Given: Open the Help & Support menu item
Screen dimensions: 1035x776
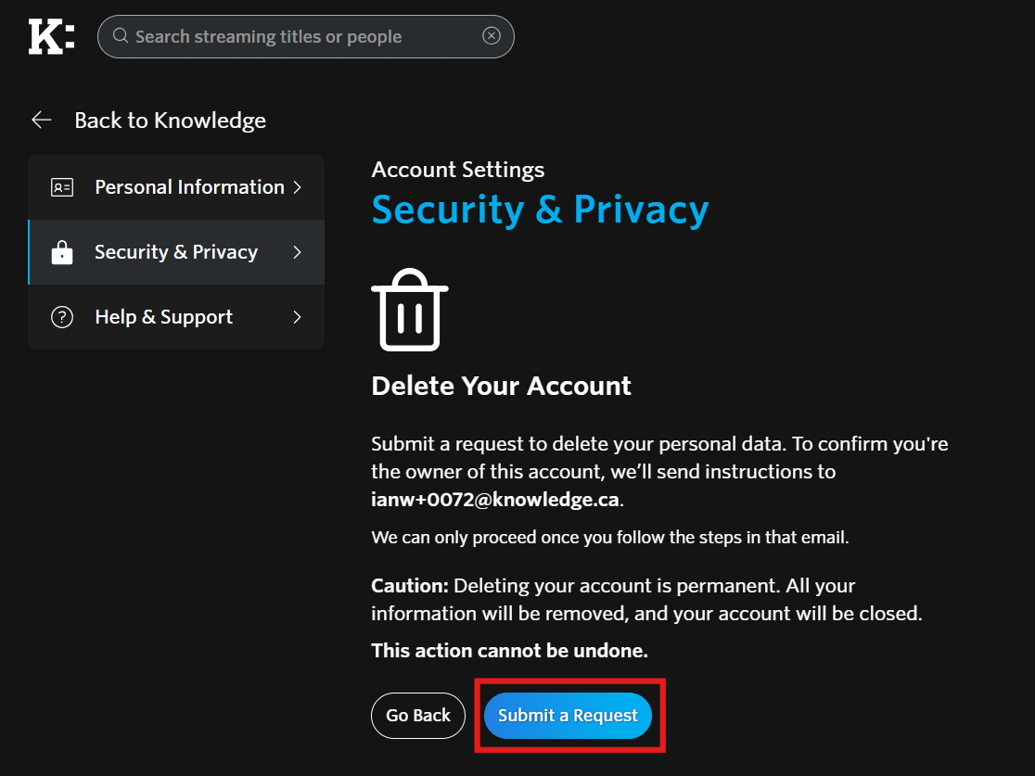Looking at the screenshot, I should (x=164, y=317).
